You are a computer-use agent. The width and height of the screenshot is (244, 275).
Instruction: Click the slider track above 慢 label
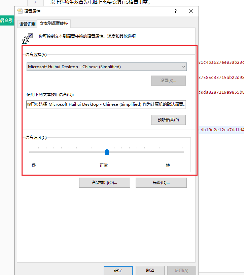[x=34, y=152]
